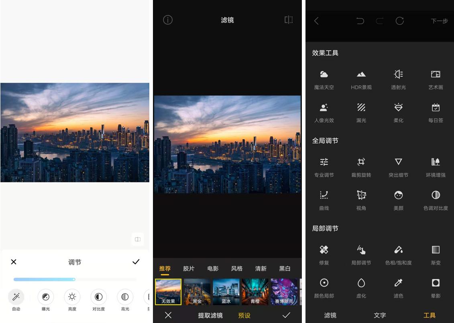The width and height of the screenshot is (454, 323).
Task: Toggle the split comparison on the adjust panel
Action: coord(138,239)
